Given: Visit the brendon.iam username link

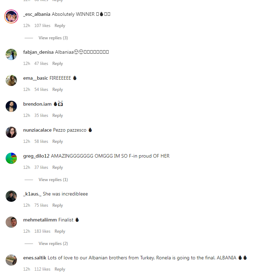Looking at the screenshot, I should [37, 104].
